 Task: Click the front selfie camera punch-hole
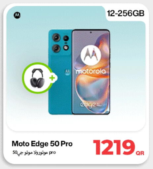91,32
